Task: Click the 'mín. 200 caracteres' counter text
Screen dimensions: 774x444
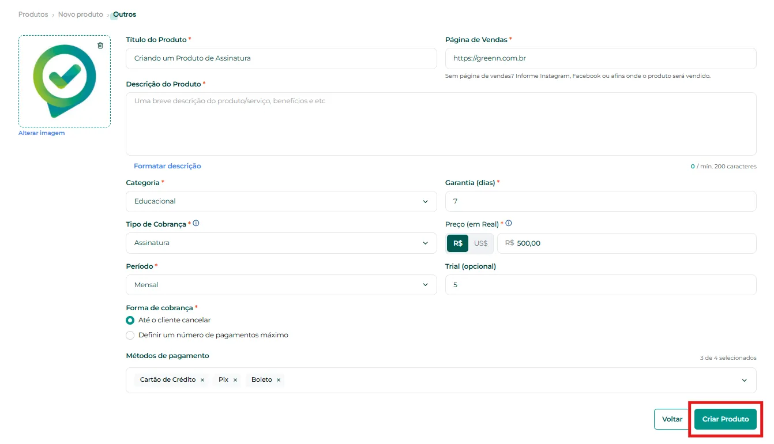Action: click(728, 166)
